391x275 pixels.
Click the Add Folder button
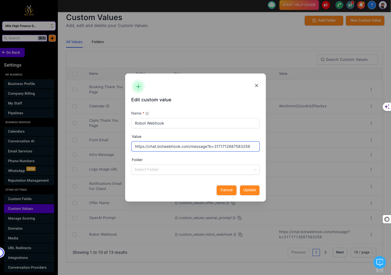click(324, 20)
